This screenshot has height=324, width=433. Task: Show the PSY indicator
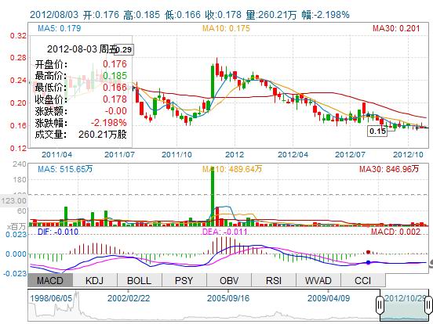[184, 280]
